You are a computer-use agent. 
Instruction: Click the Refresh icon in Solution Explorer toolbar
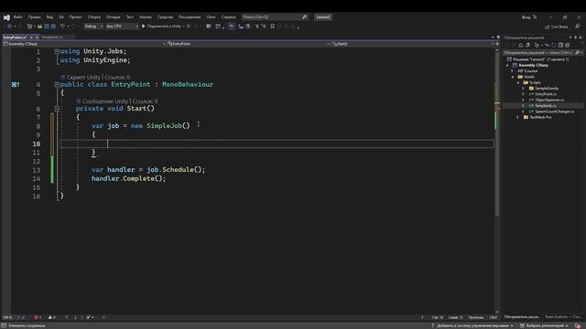pos(554,45)
